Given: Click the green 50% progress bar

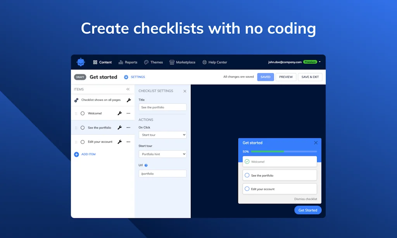Looking at the screenshot, I should (268, 151).
